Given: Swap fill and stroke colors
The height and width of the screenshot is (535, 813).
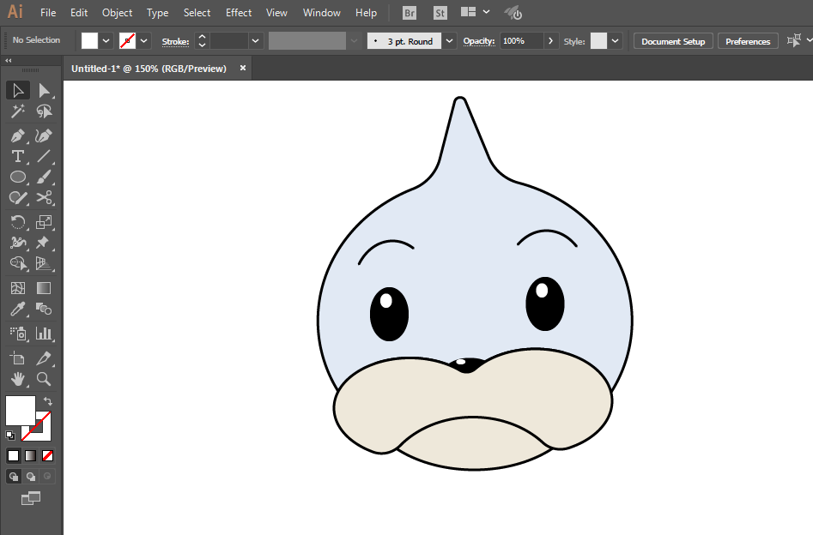Looking at the screenshot, I should click(x=48, y=401).
